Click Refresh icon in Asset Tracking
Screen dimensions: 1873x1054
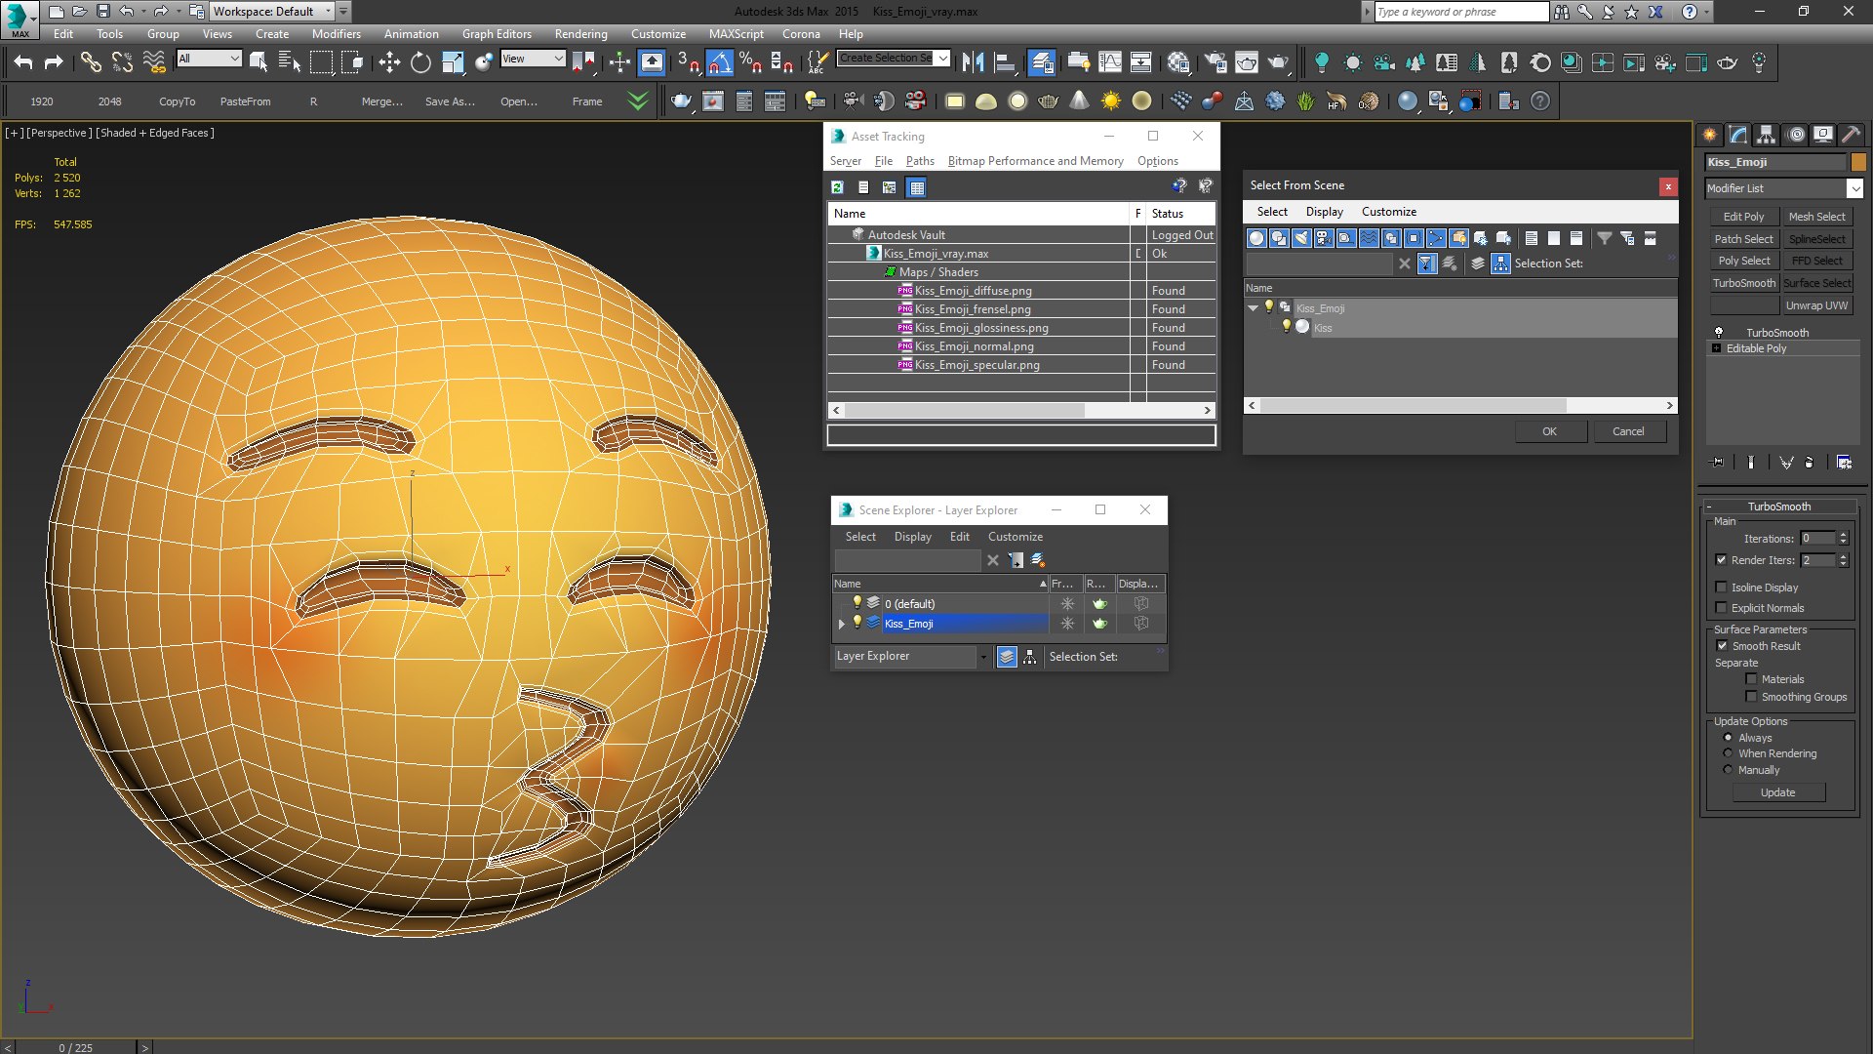coord(837,187)
